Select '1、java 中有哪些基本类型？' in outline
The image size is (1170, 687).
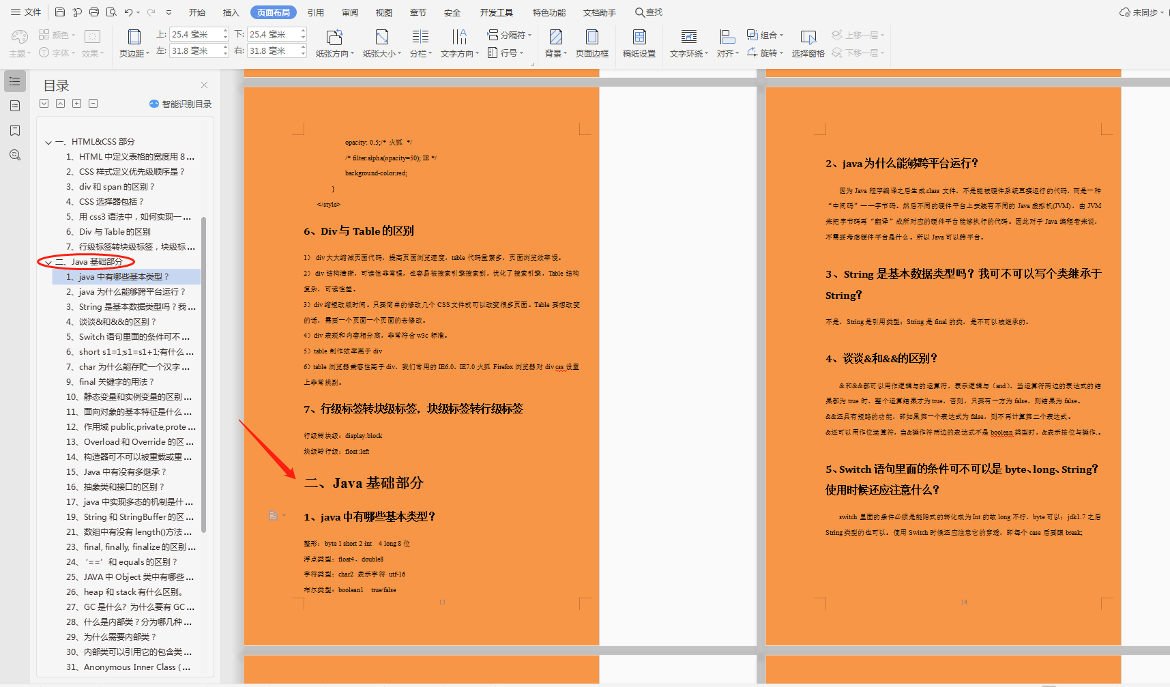126,276
